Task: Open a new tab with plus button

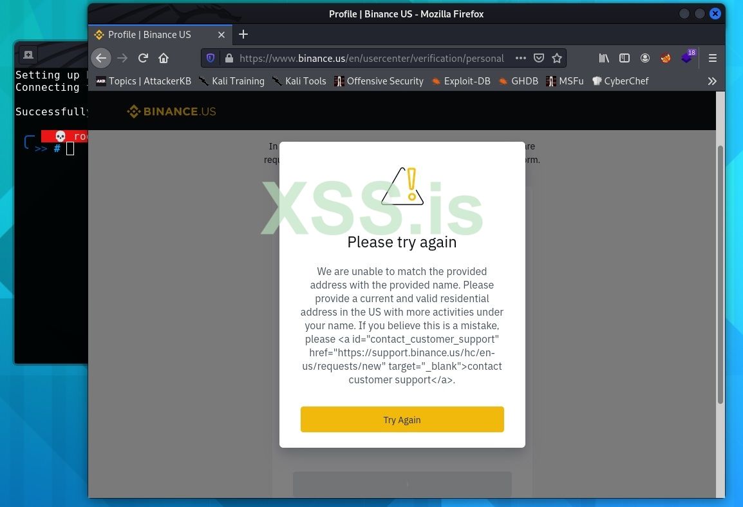Action: point(243,34)
